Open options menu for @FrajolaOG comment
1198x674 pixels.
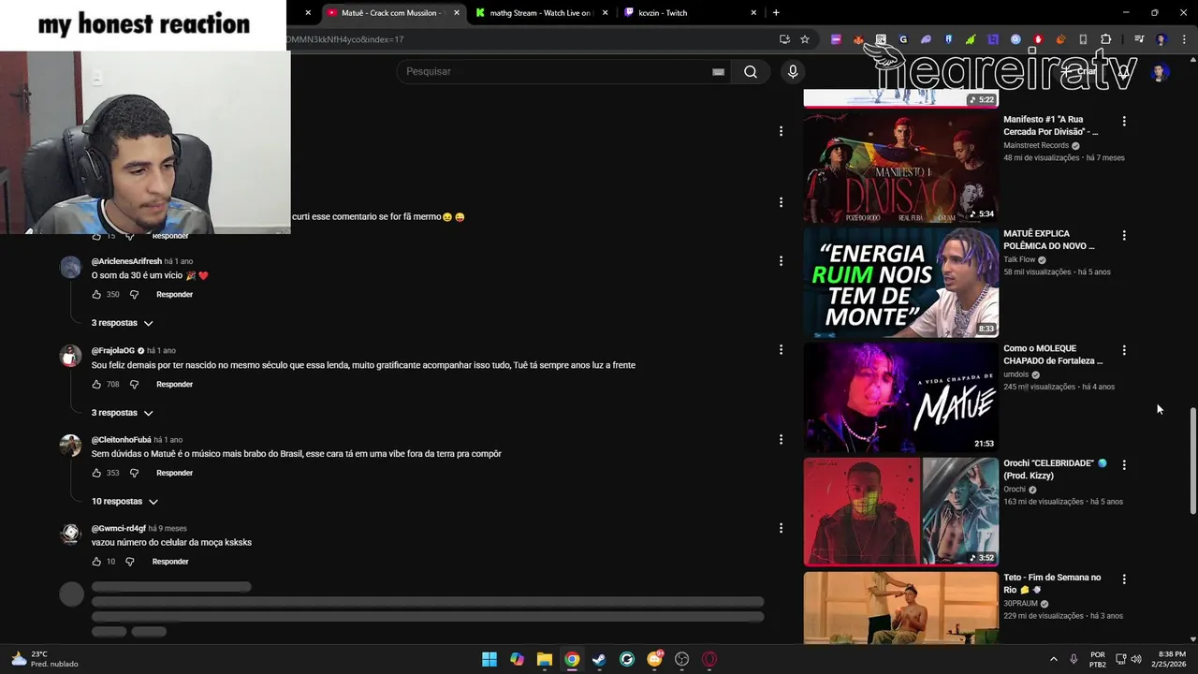click(x=781, y=349)
